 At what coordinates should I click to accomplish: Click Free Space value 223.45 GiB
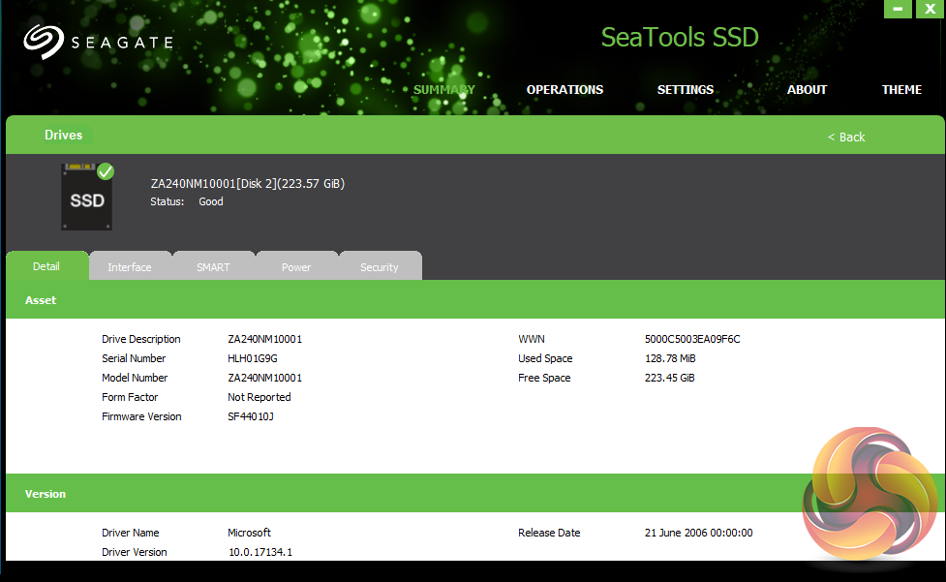[x=670, y=378]
